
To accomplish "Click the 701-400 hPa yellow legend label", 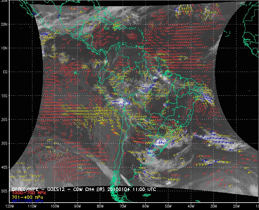I will click(x=27, y=197).
